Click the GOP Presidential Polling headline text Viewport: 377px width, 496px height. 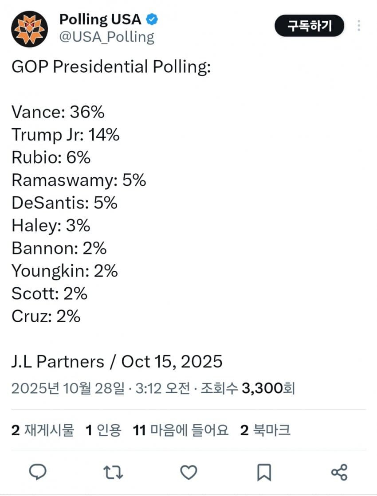pyautogui.click(x=111, y=66)
